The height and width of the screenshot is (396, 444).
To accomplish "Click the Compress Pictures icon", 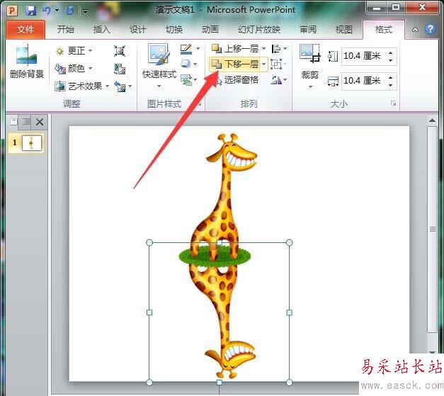I will [120, 51].
